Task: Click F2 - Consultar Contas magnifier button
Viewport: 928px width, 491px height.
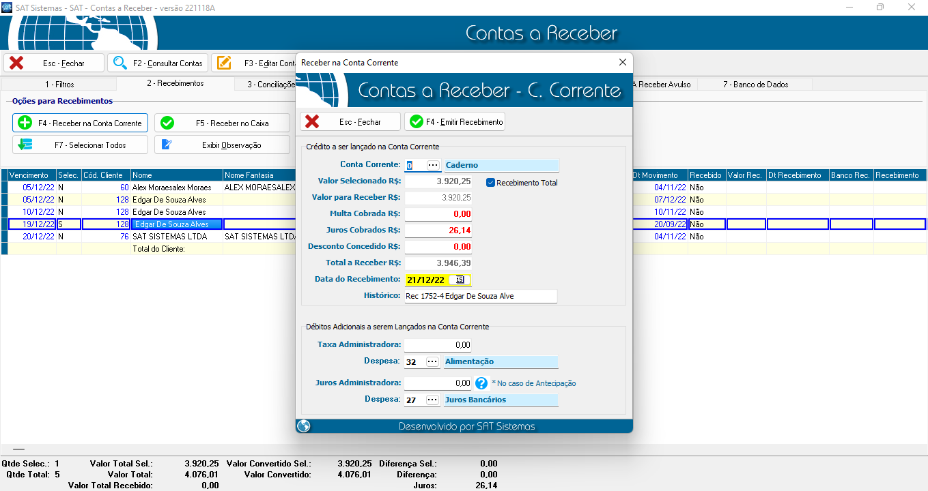Action: pyautogui.click(x=158, y=63)
